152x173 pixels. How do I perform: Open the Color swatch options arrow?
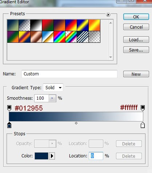click(52, 156)
